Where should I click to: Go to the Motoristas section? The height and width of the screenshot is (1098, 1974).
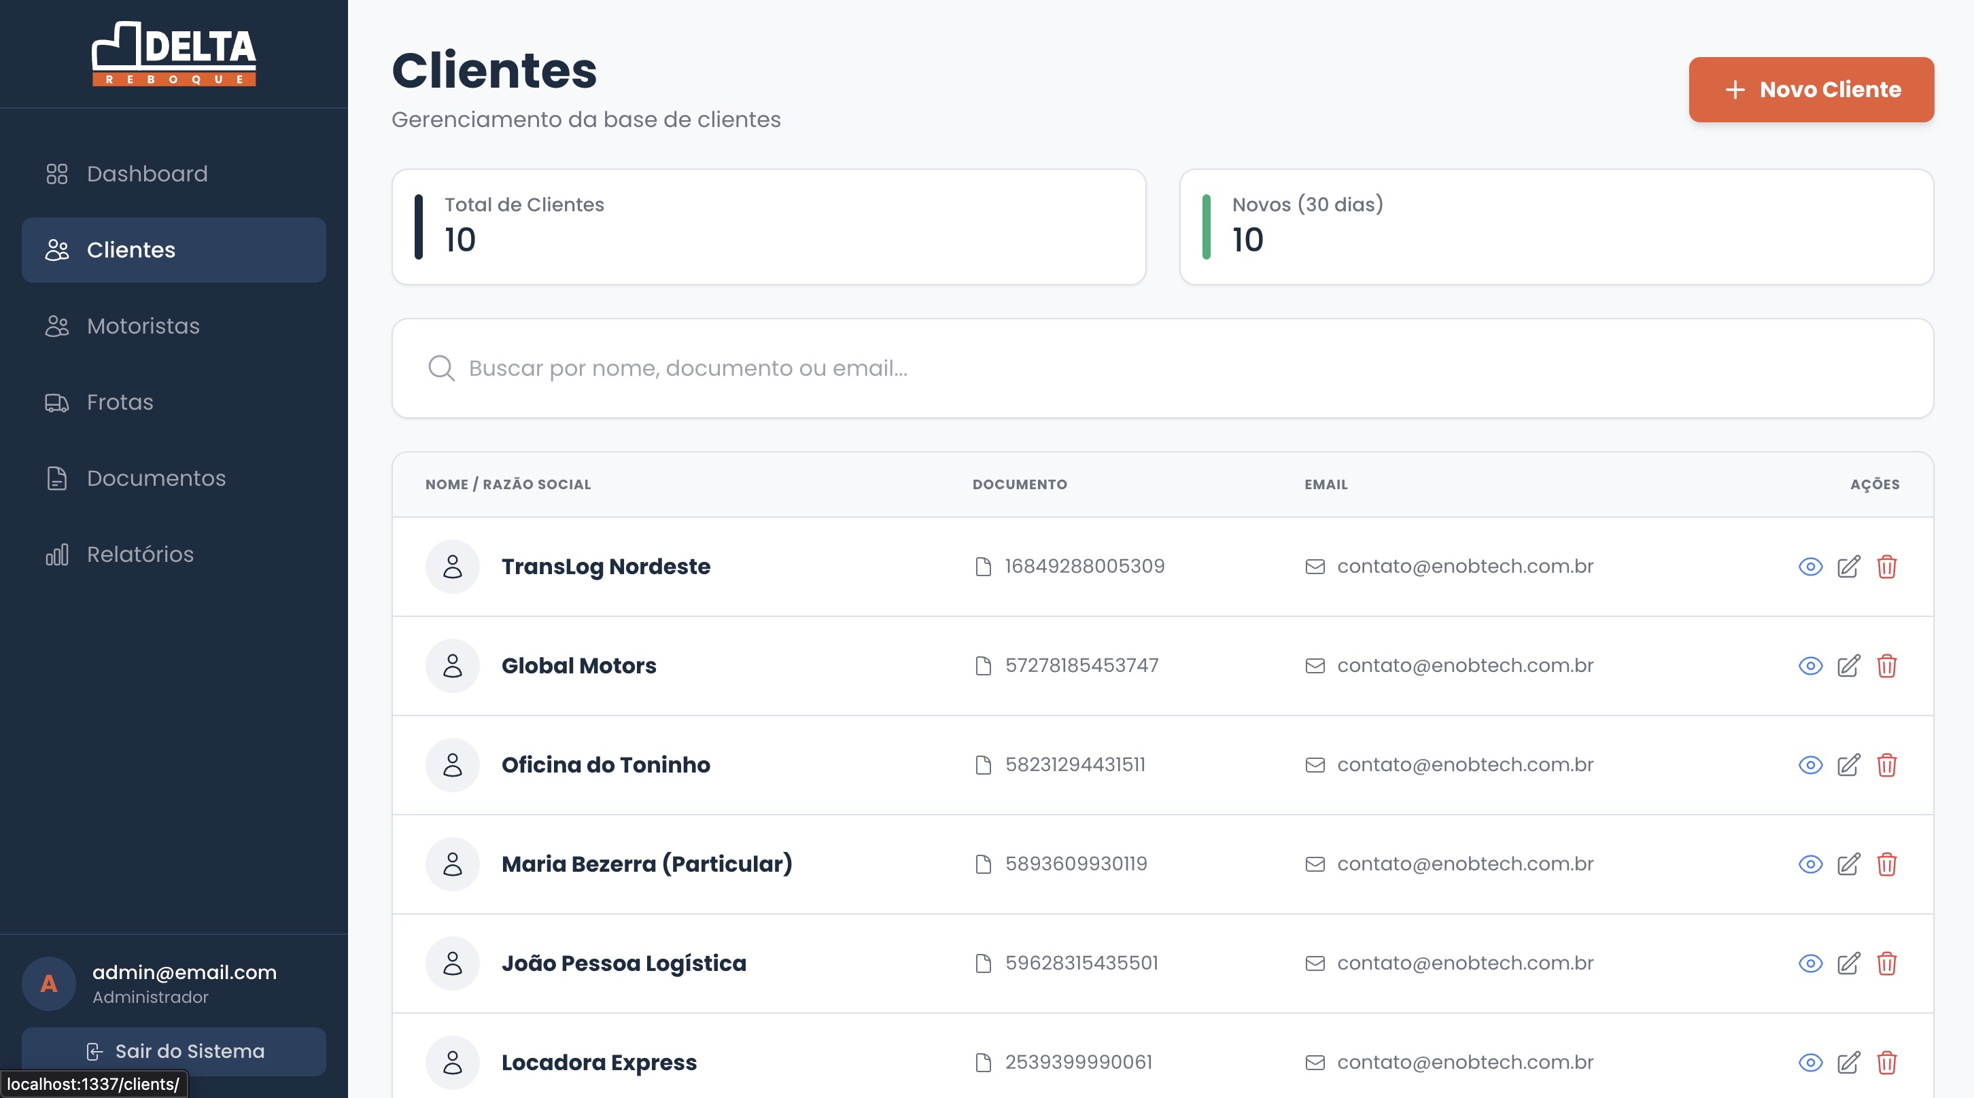tap(143, 326)
